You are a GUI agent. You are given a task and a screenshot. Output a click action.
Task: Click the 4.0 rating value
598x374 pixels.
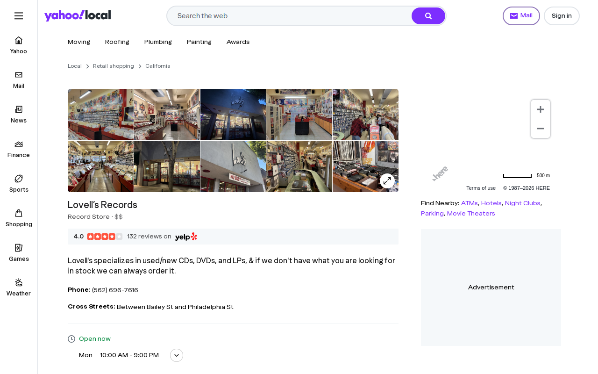[78, 237]
